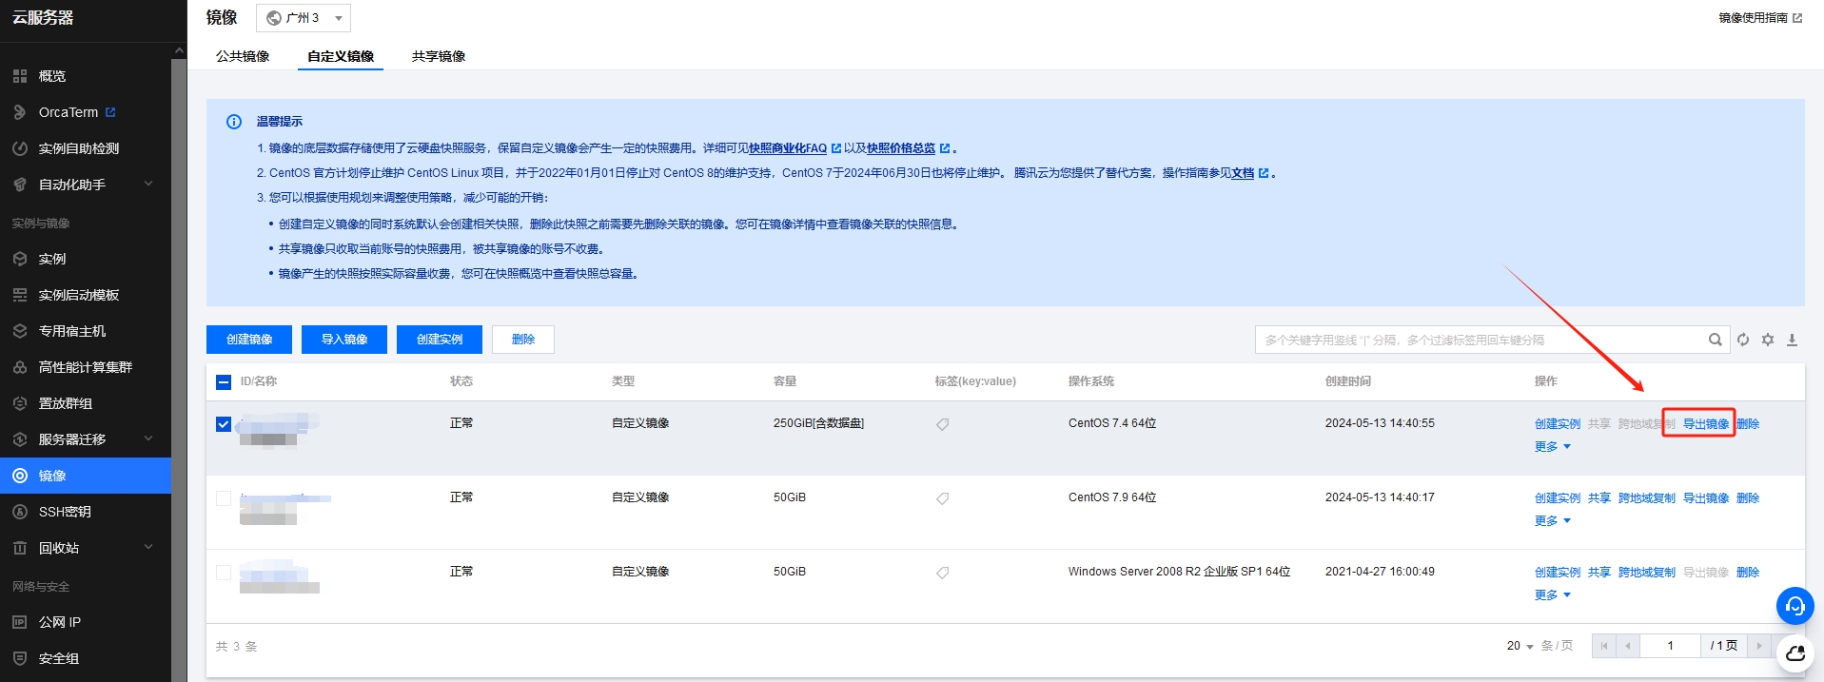Expand the 回收站 sidebar menu
Viewport: 1824px width, 682px height.
tap(148, 547)
